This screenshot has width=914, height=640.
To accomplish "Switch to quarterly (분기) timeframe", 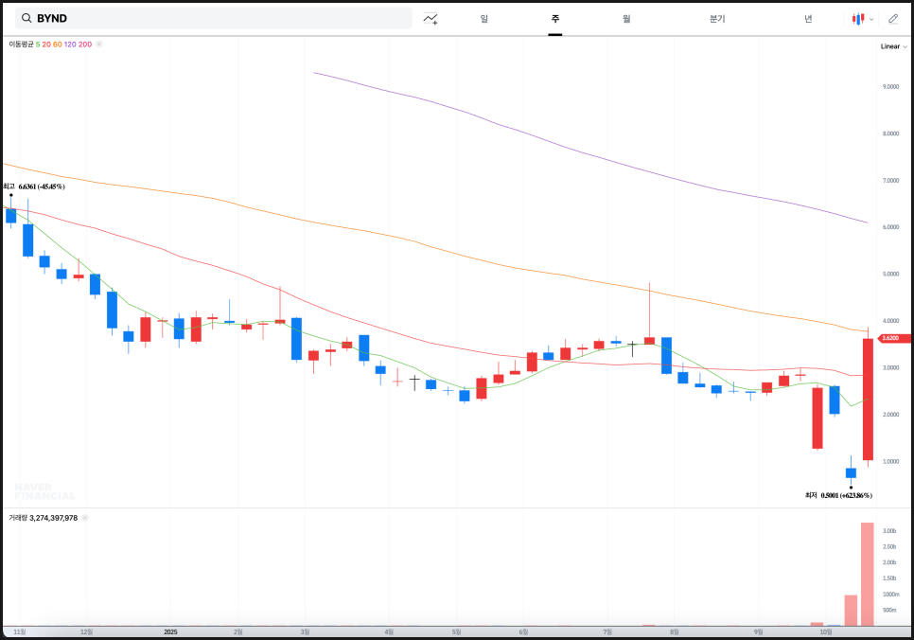I will (x=716, y=19).
